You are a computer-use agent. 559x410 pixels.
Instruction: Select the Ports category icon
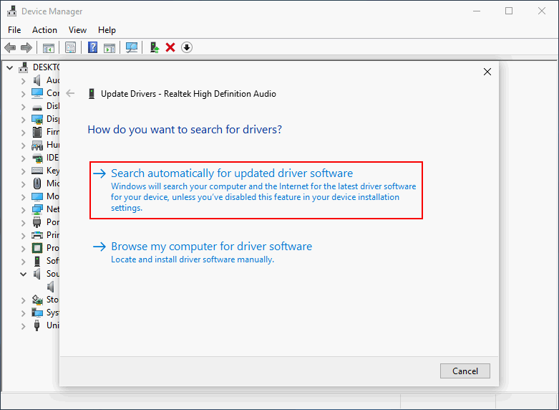(37, 222)
